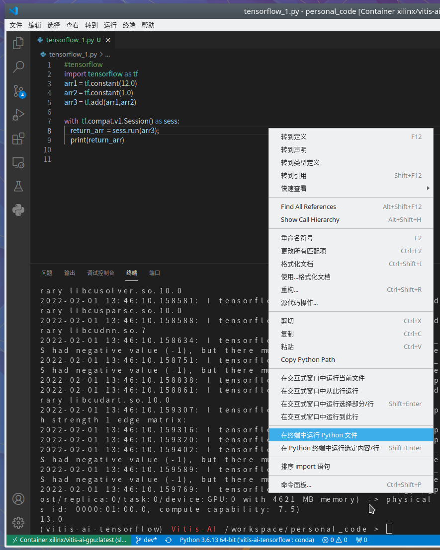
Task: Open Source Control view with 4 changes
Action: [x=18, y=91]
